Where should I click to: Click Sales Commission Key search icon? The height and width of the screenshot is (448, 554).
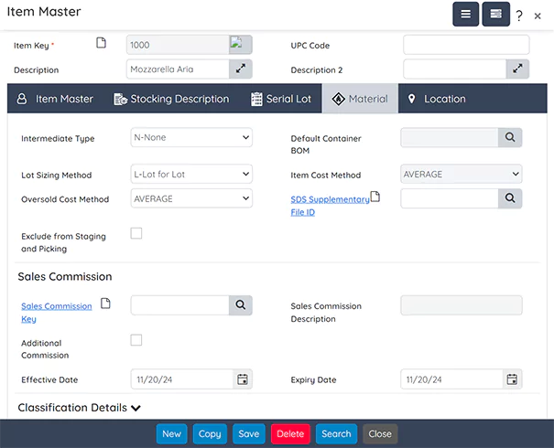(x=240, y=305)
